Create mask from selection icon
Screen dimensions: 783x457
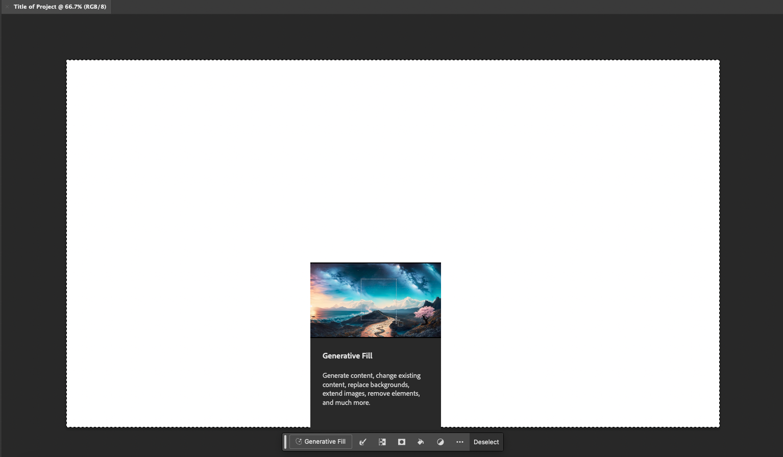point(402,442)
